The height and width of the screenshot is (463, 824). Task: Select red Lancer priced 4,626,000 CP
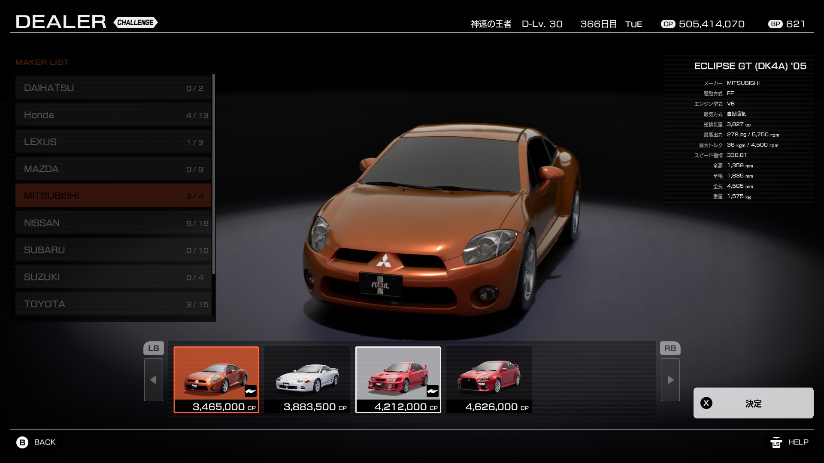489,379
